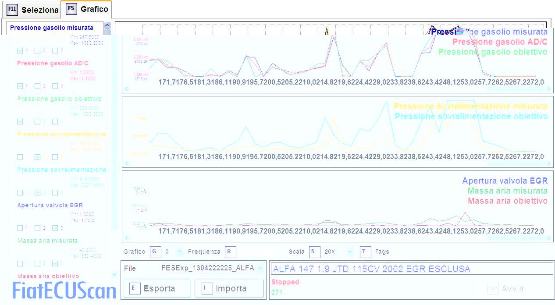This screenshot has height=305, width=555.
Task: Click left scroll arrow of boost pressure chart
Action: point(127,163)
